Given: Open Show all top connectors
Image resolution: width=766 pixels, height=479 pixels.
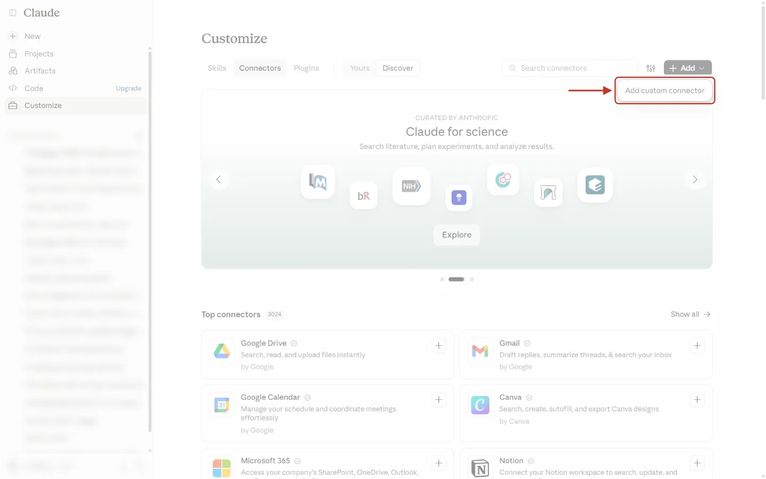Looking at the screenshot, I should pos(690,315).
